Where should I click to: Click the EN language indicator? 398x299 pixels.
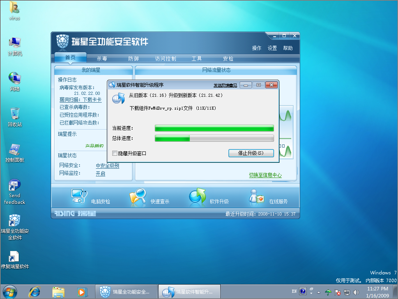[294, 291]
